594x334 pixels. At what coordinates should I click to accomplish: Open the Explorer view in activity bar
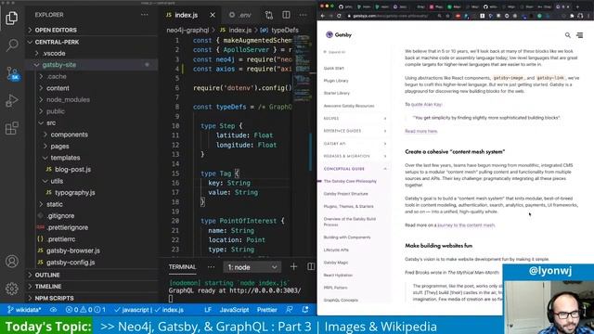point(12,18)
